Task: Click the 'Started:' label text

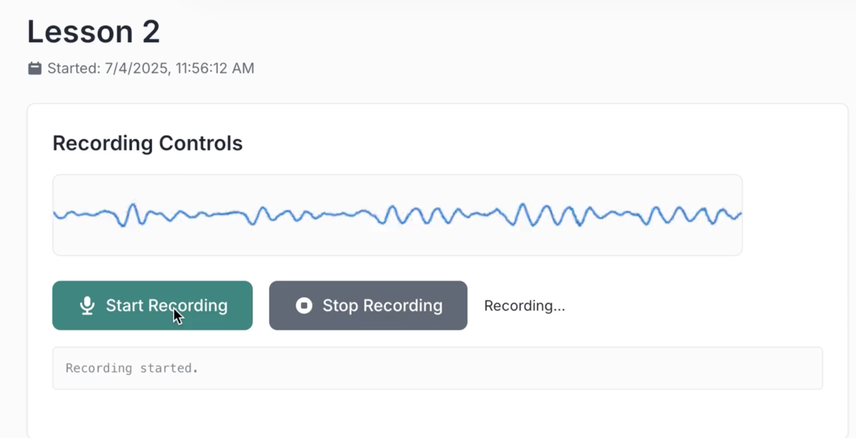Action: pos(74,68)
